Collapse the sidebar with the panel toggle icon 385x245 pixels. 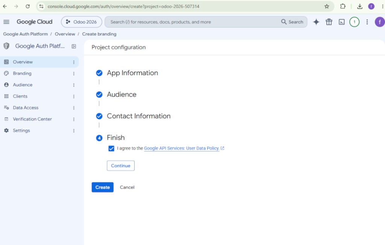(x=74, y=46)
